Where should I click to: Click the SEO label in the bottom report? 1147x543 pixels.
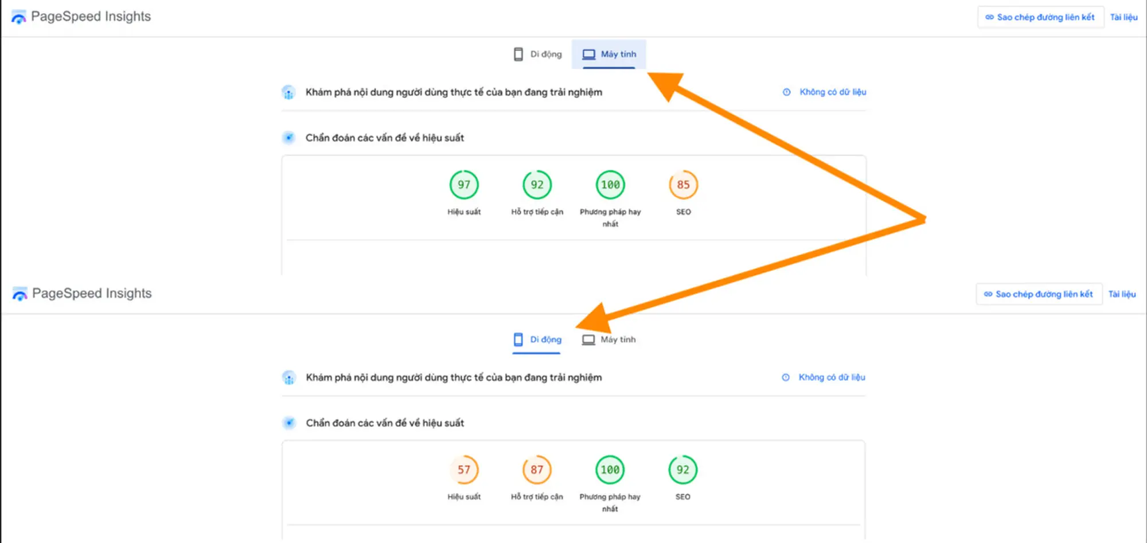(682, 497)
